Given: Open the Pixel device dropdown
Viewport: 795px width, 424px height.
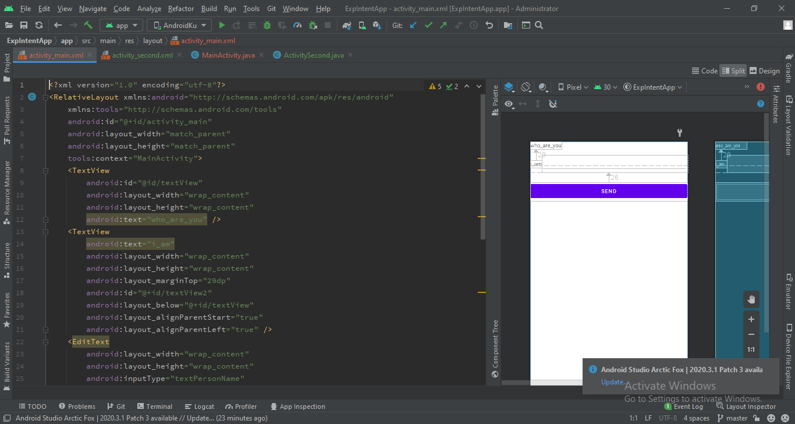Looking at the screenshot, I should [x=573, y=86].
